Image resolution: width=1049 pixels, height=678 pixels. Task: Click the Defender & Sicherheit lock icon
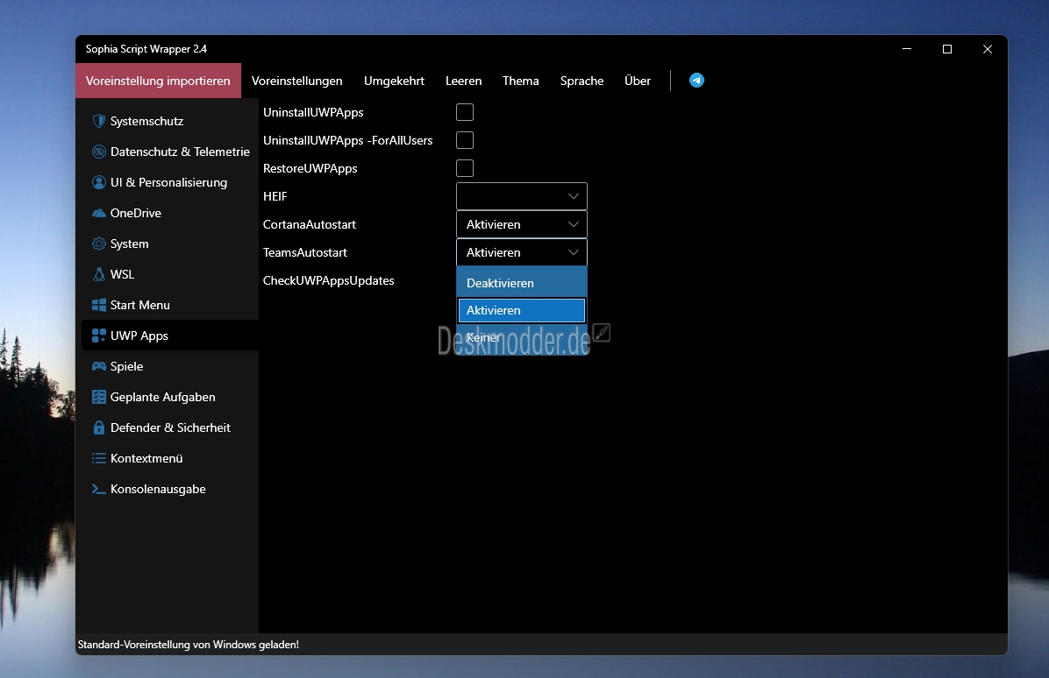(99, 427)
